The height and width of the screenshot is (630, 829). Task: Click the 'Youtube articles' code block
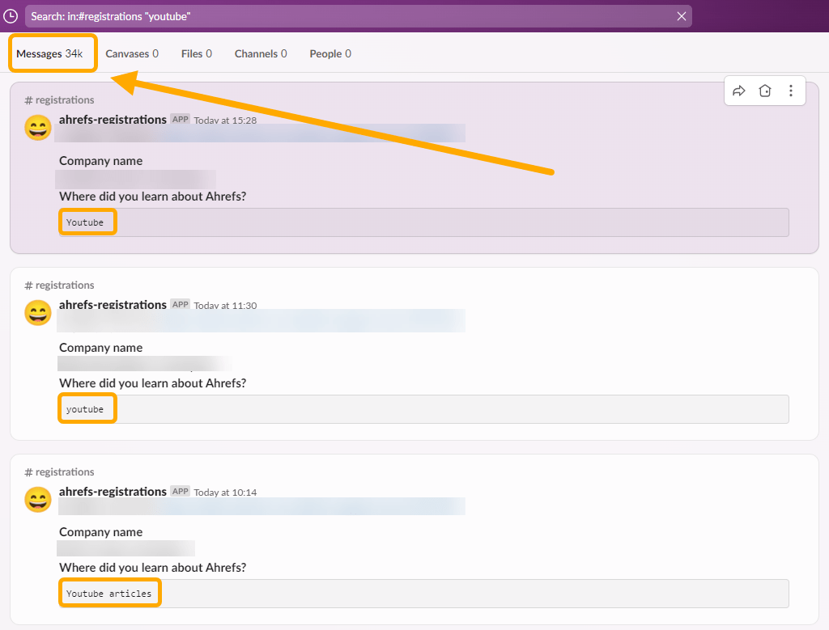pyautogui.click(x=108, y=594)
